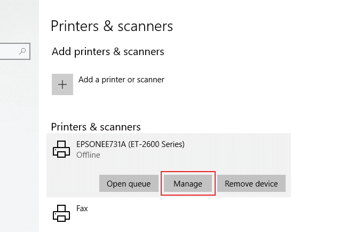Screen dimensions: 363x232
Task: Click the 'Printers & scanners' list section heading
Action: click(96, 127)
